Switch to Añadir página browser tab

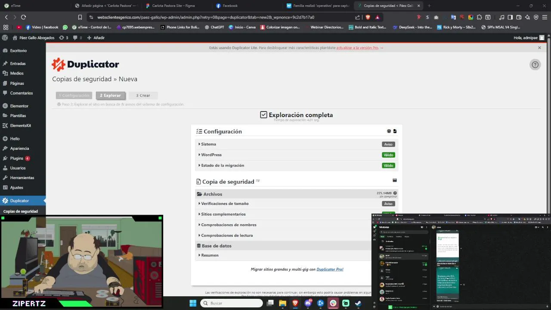[x=106, y=6]
